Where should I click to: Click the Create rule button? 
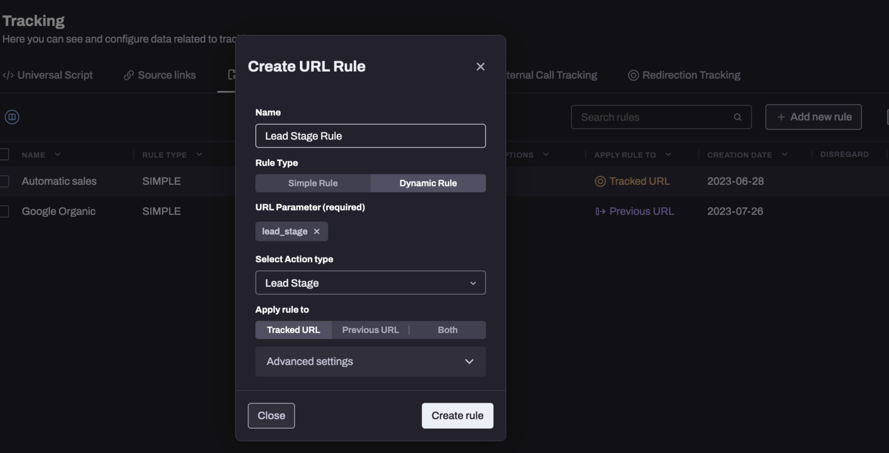(457, 415)
